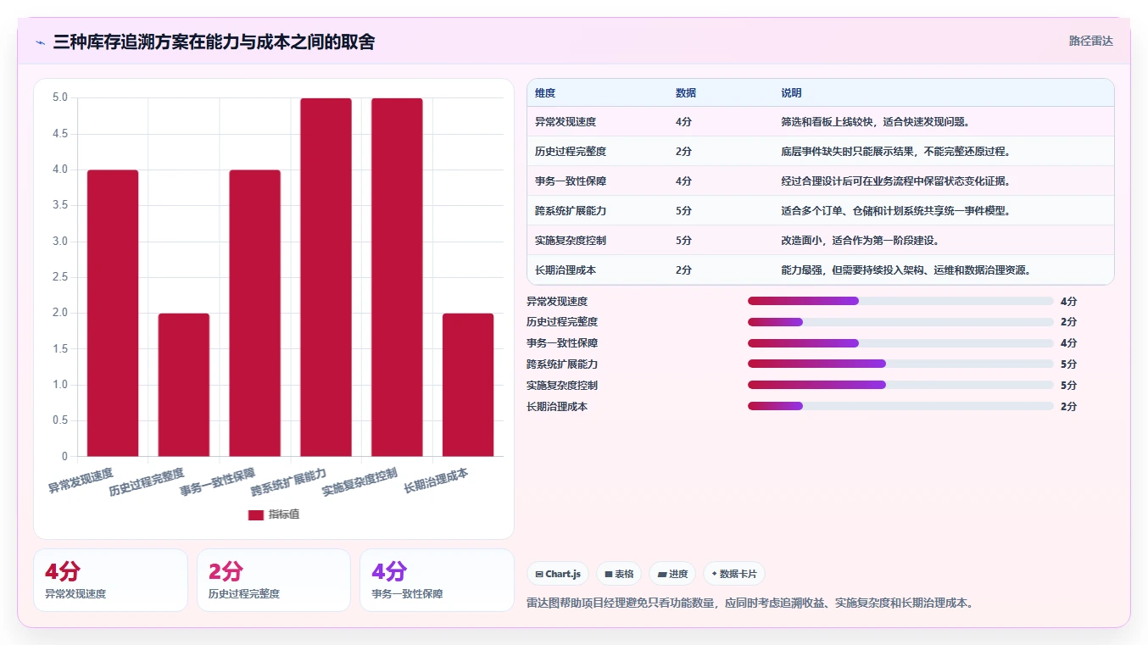Viewport: 1148px width, 645px height.
Task: Click the 长期治理成本 progress bar
Action: [x=900, y=406]
